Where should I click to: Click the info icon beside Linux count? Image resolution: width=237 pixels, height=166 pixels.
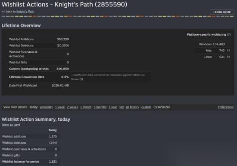point(228,57)
